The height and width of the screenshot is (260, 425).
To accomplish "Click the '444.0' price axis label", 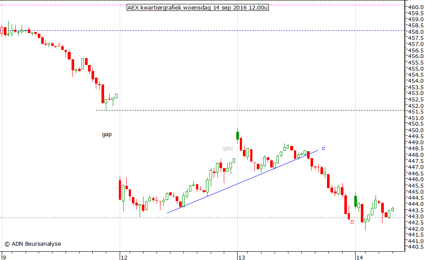I will tap(416, 204).
